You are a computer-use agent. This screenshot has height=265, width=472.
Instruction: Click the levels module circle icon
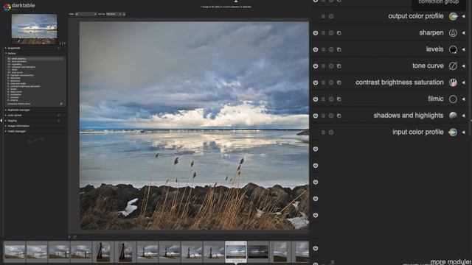[x=453, y=49]
